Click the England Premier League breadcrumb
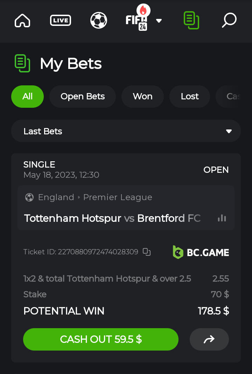252x374 pixels. [95, 197]
